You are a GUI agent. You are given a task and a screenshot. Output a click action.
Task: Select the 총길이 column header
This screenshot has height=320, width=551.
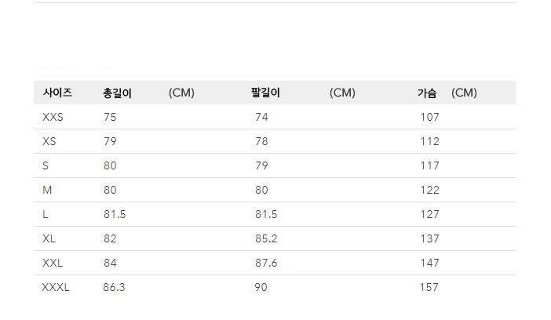coord(117,93)
